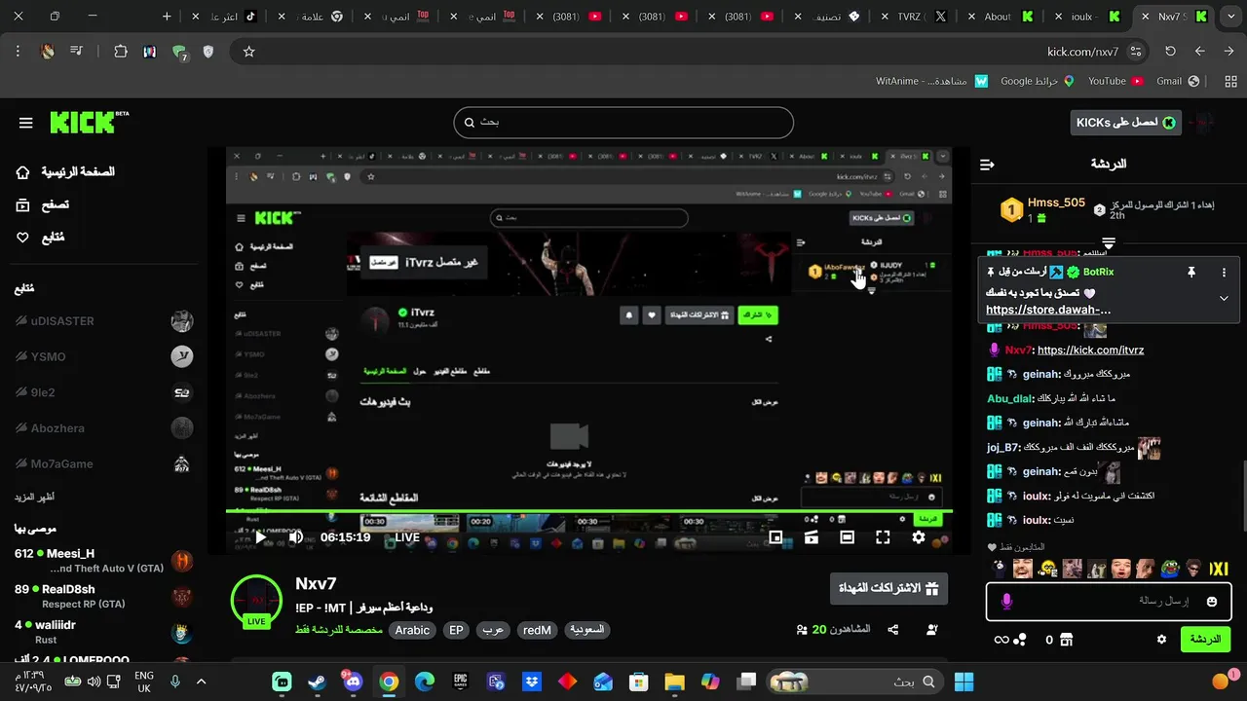Select the عرب tag
Screen dimensions: 1247x701
pos(494,630)
